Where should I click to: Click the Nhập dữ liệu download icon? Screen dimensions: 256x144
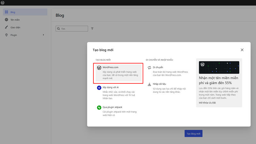149,84
